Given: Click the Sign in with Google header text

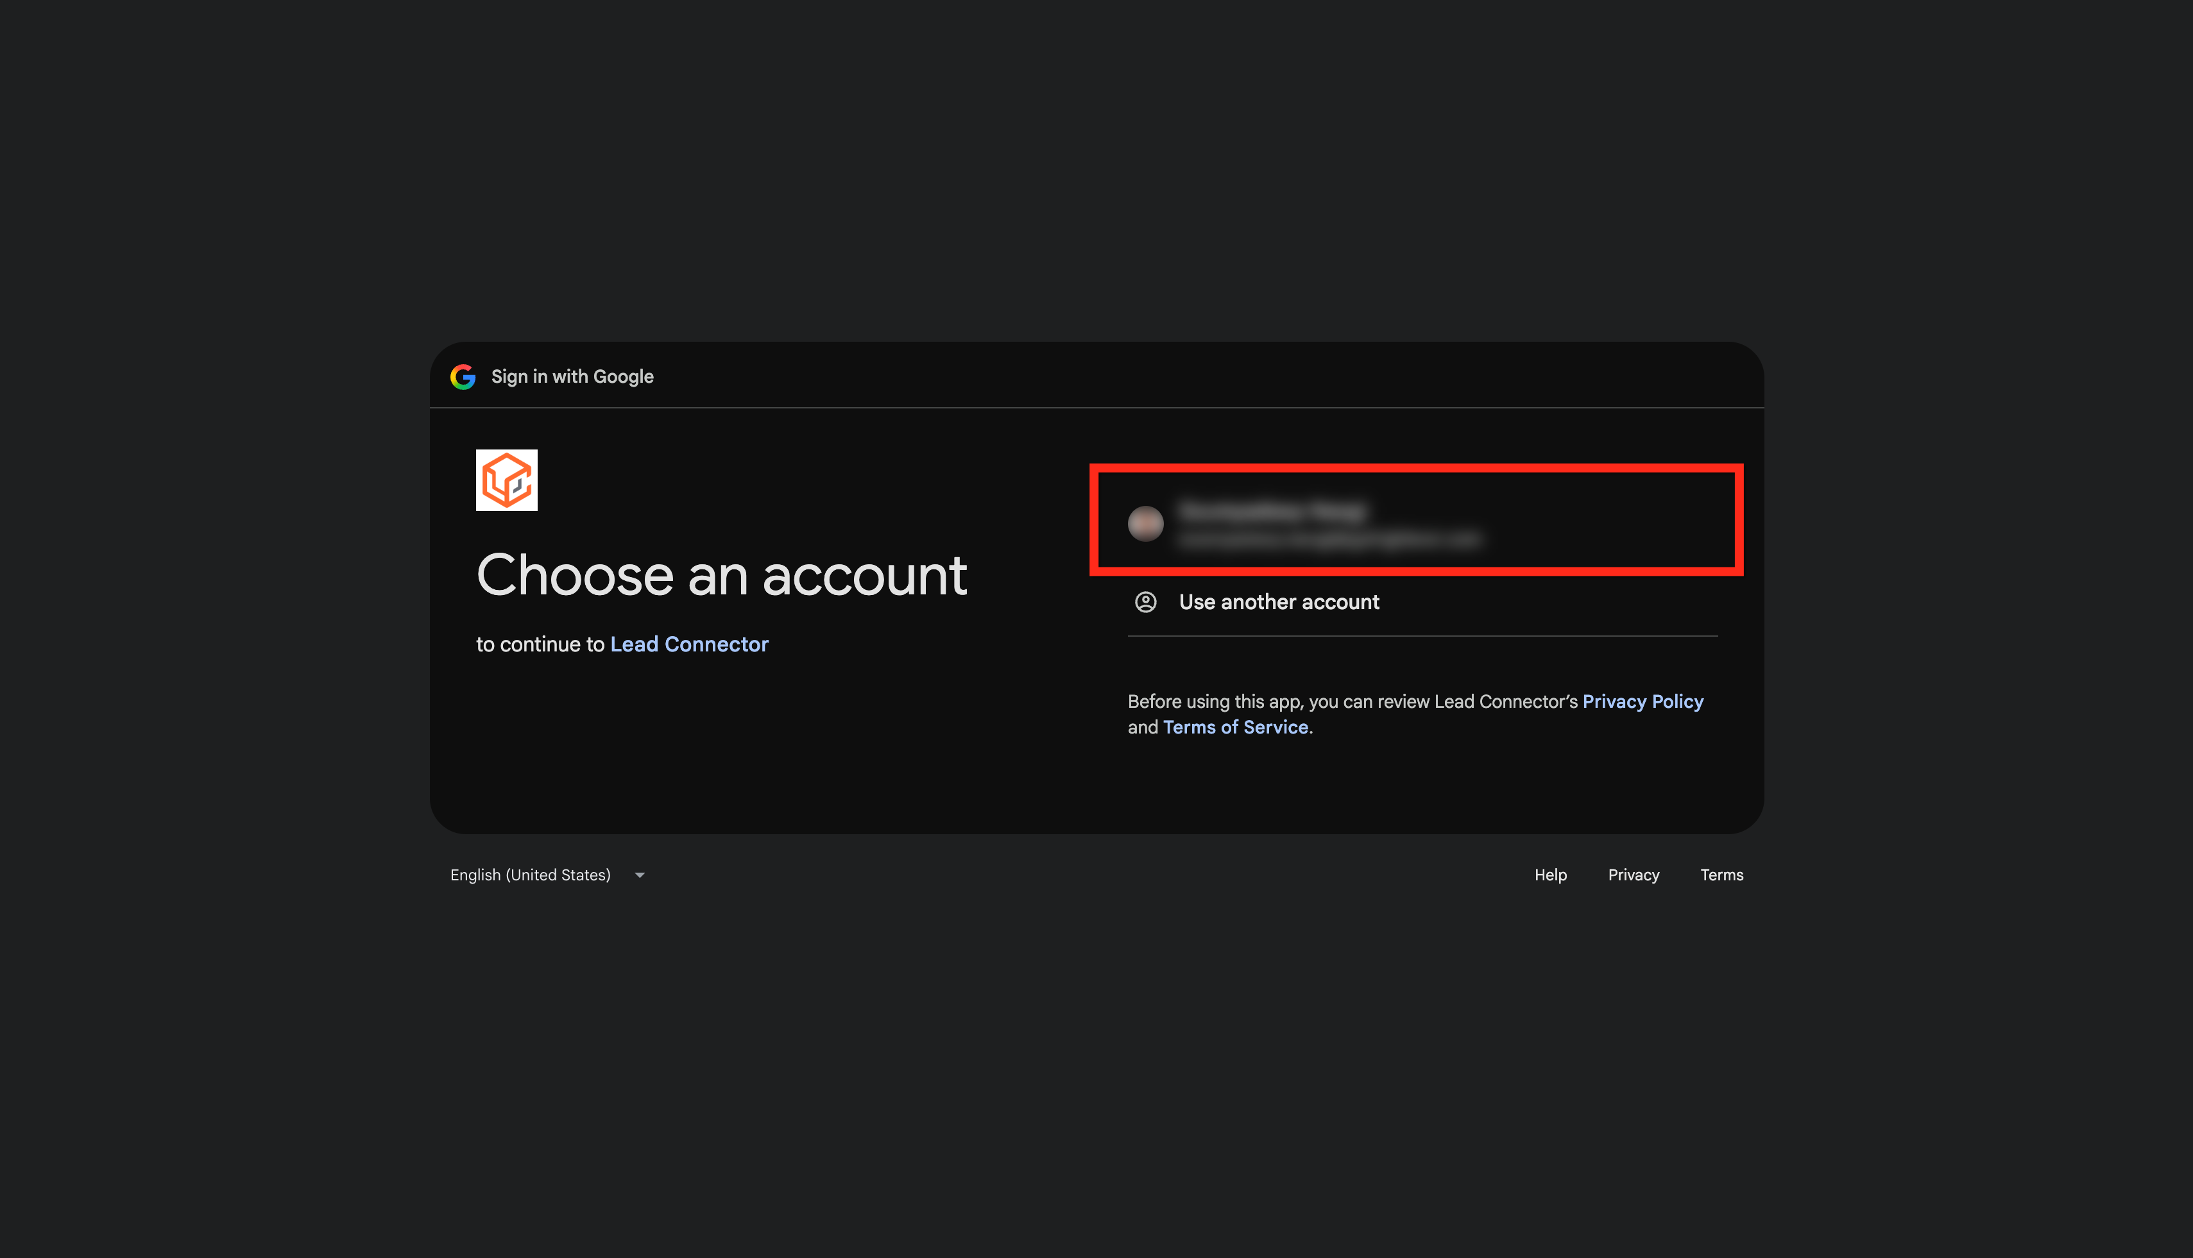Looking at the screenshot, I should [572, 377].
